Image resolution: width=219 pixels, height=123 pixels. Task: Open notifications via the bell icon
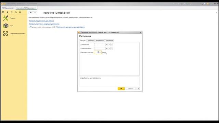20,12
